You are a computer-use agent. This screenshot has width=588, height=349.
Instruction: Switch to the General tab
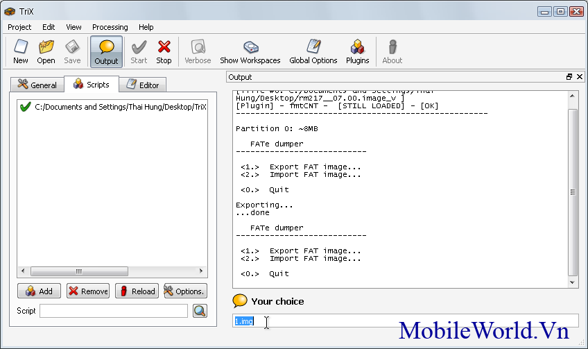[x=37, y=85]
